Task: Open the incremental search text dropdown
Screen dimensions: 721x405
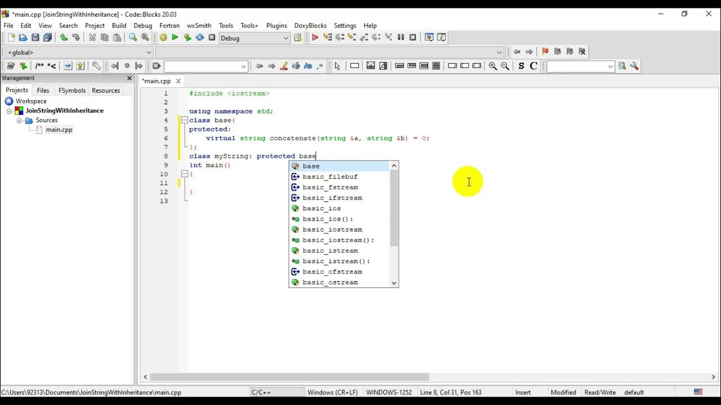Action: pyautogui.click(x=243, y=66)
